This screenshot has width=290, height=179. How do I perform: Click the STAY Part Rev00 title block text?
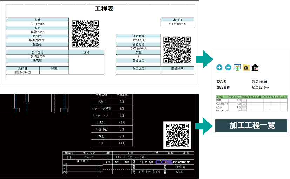149,172
